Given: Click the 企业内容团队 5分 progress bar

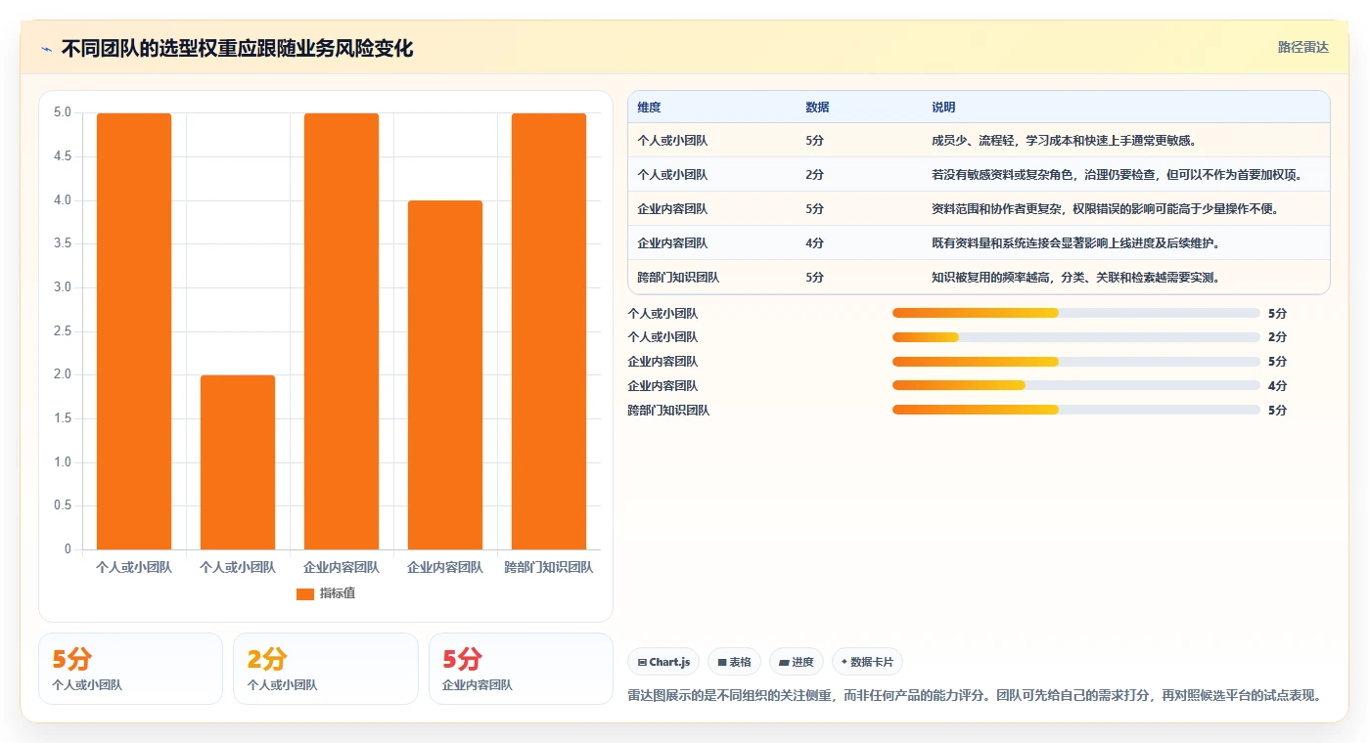Looking at the screenshot, I should (x=1075, y=362).
